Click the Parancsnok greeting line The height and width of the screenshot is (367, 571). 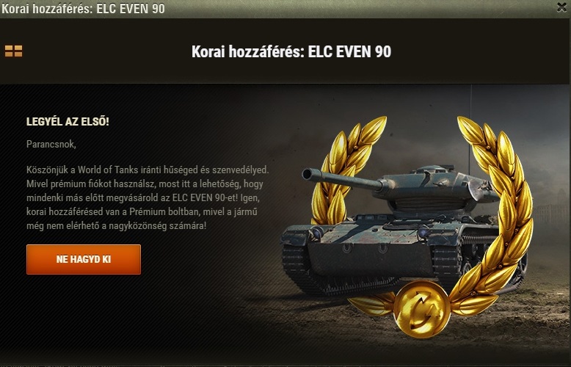coord(51,144)
